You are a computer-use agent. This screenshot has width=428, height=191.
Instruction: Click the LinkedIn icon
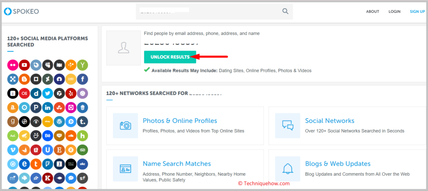pos(48,107)
